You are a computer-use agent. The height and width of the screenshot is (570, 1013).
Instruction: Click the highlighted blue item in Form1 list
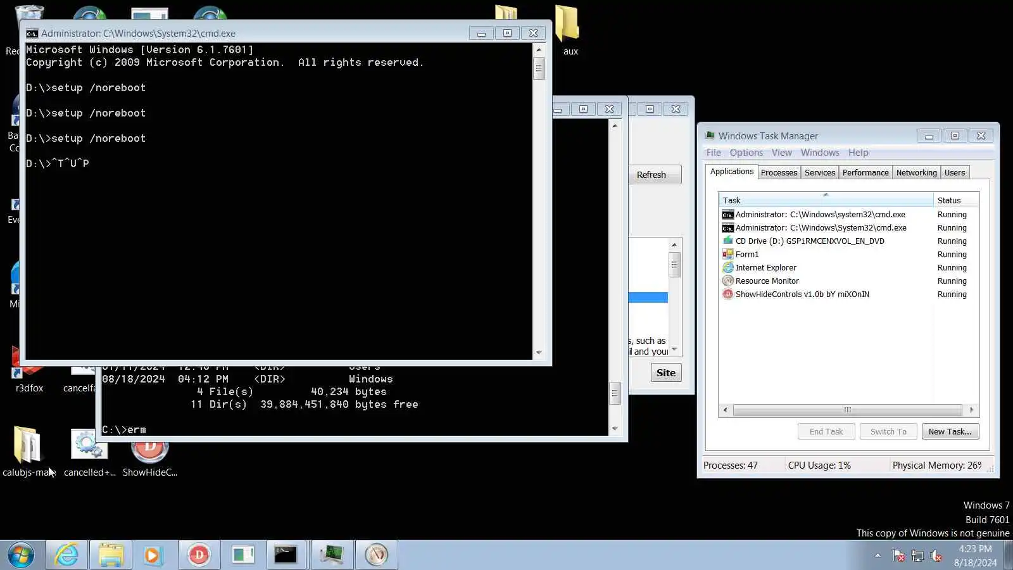pyautogui.click(x=648, y=298)
